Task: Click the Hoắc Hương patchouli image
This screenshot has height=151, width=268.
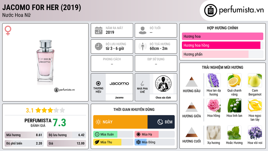Action: pos(234,133)
